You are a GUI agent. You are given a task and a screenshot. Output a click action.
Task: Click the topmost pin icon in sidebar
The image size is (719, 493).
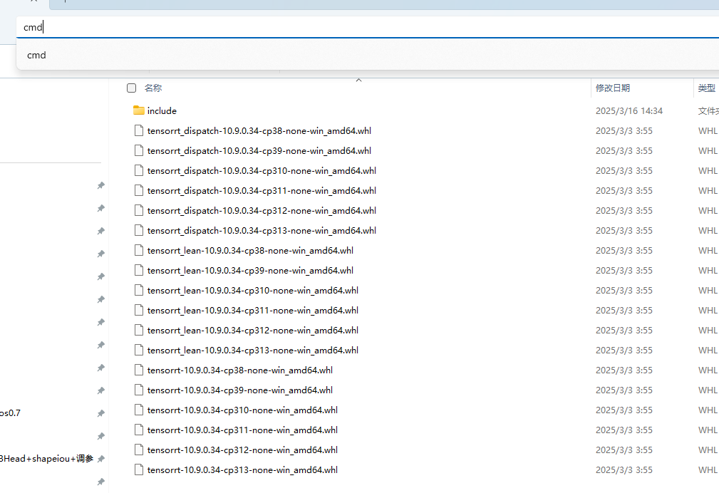click(x=100, y=185)
